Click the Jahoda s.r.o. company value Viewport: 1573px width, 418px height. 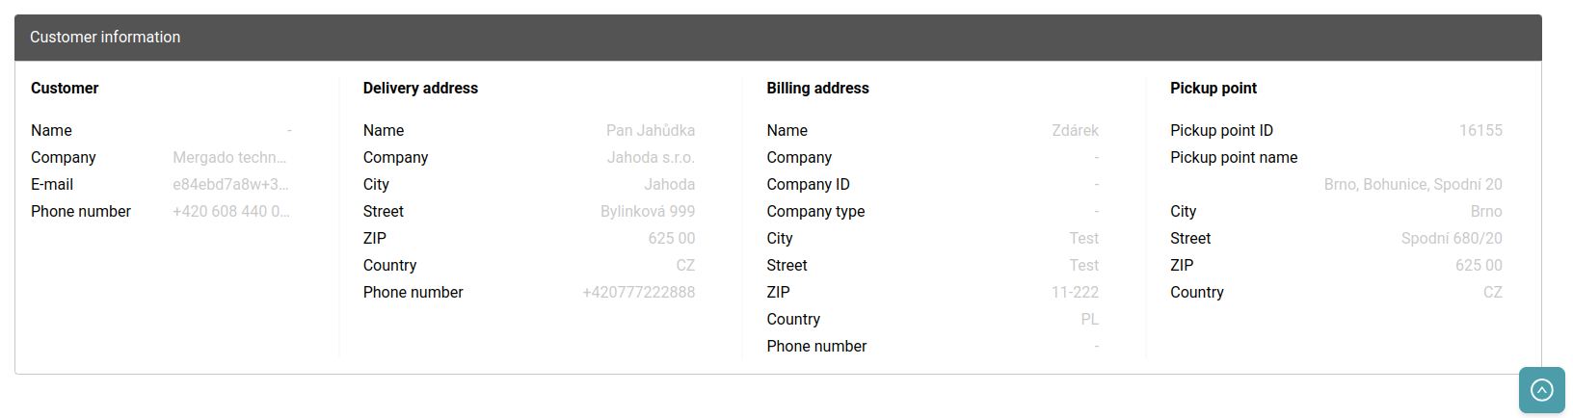coord(650,158)
